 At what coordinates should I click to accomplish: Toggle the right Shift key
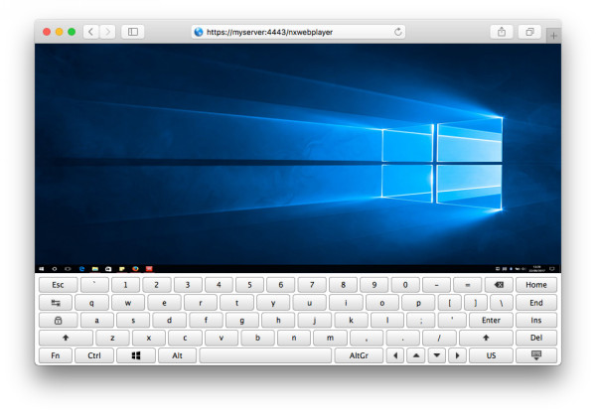(486, 338)
